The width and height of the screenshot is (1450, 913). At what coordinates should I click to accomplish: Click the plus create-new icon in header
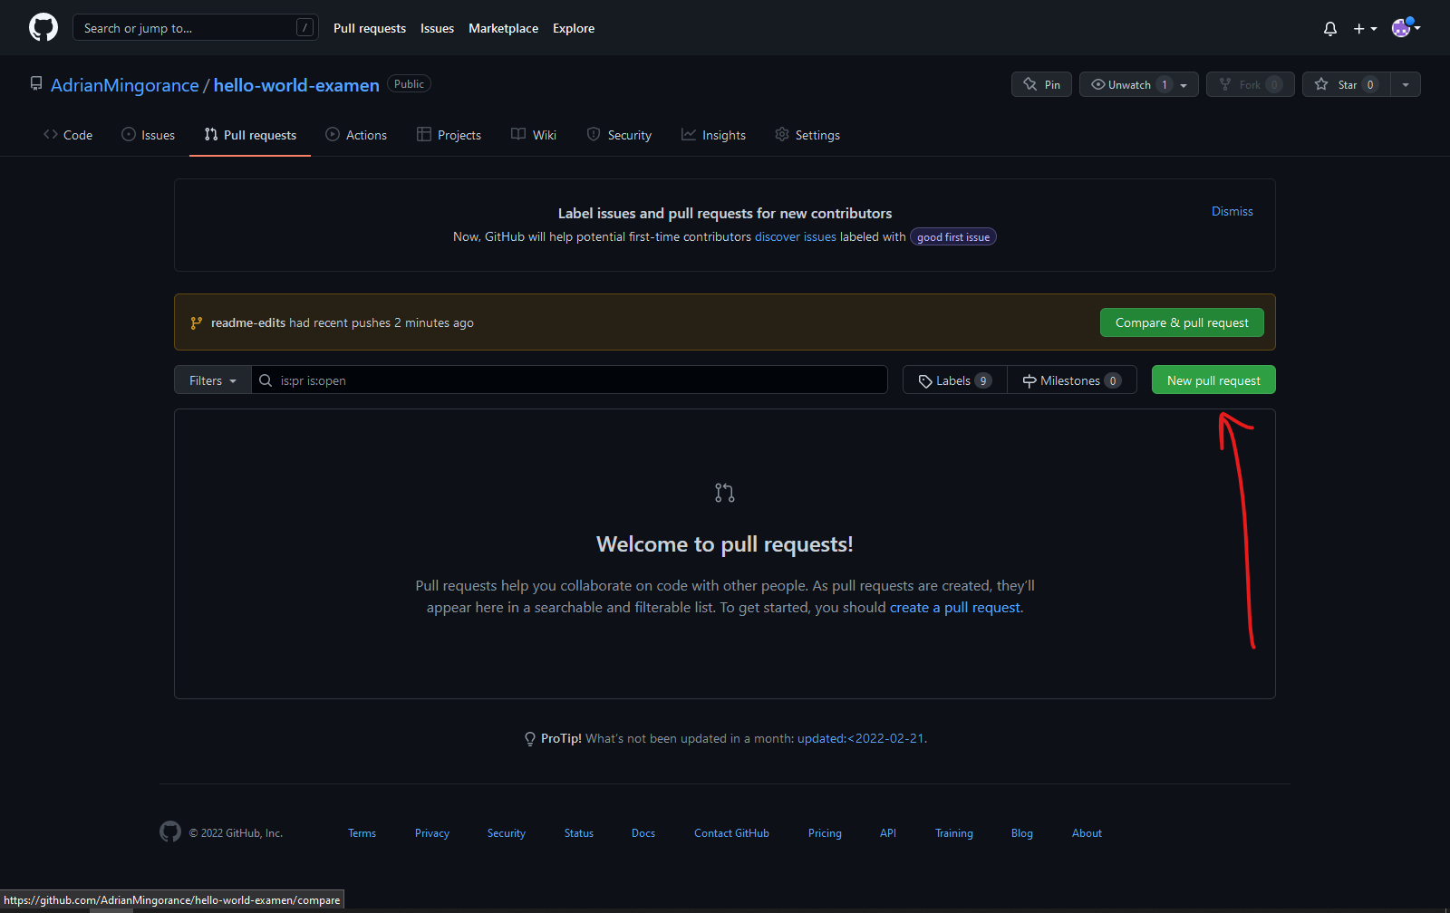pyautogui.click(x=1359, y=28)
